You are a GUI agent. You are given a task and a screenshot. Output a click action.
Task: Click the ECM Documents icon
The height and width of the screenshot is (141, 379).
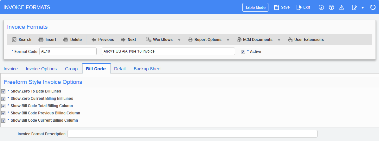tap(239, 39)
